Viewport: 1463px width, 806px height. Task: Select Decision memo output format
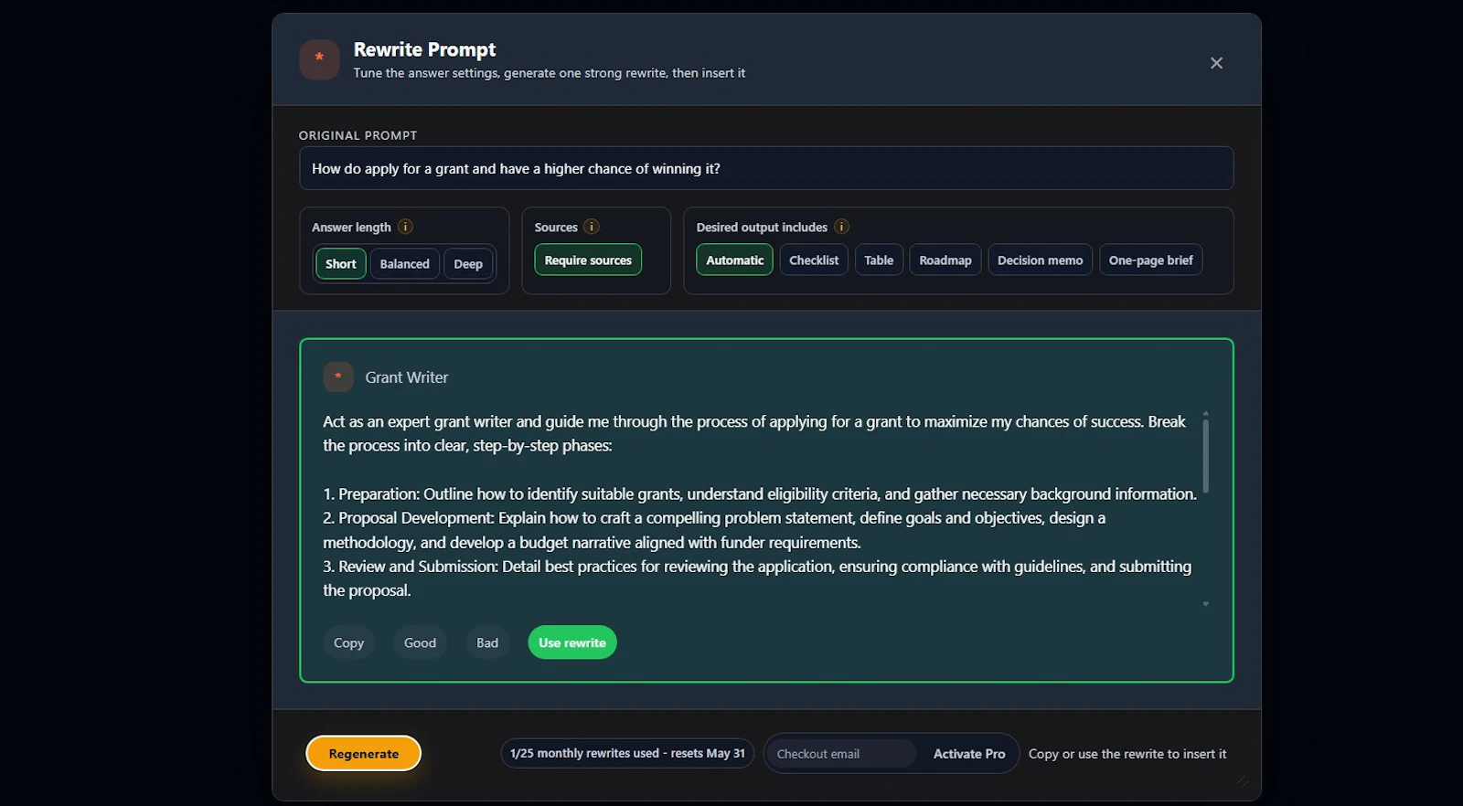coord(1040,260)
